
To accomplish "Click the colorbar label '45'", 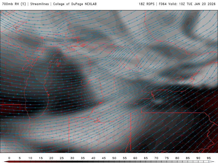I will 104,158.
